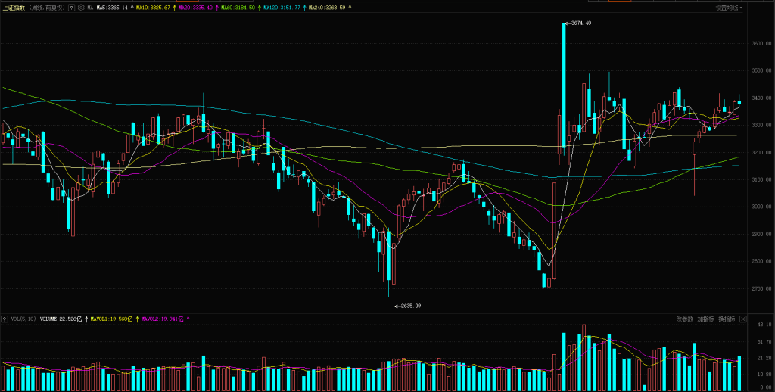Click the MA5:3365.14 value
Image resolution: width=775 pixels, height=392 pixels.
click(112, 8)
